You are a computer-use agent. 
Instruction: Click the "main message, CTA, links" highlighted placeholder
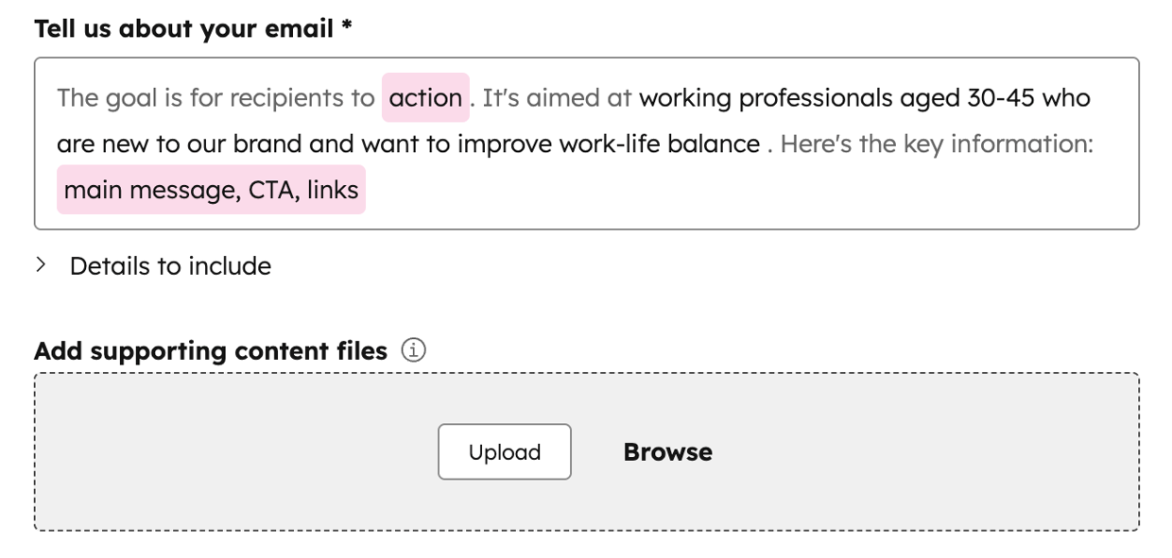pos(210,189)
